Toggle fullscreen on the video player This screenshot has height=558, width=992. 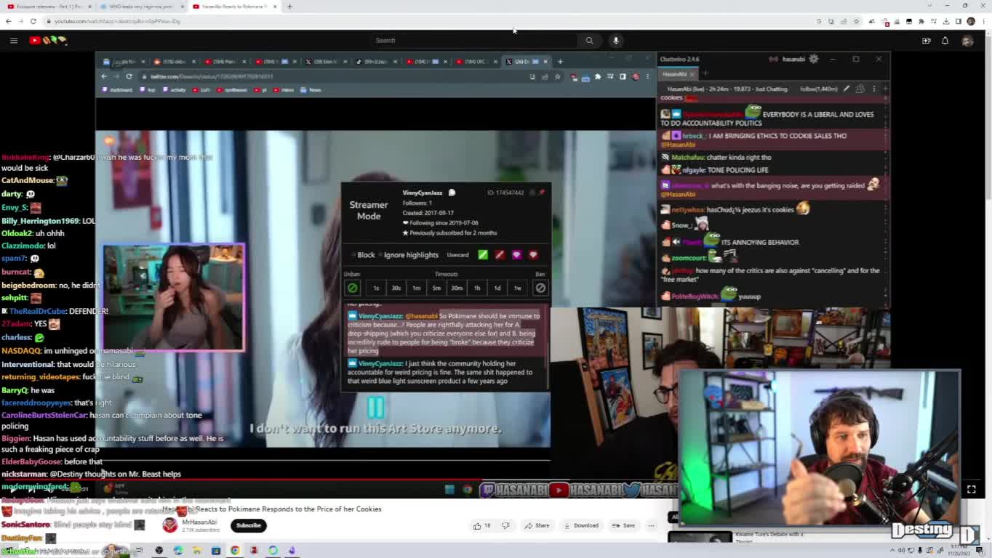[971, 490]
